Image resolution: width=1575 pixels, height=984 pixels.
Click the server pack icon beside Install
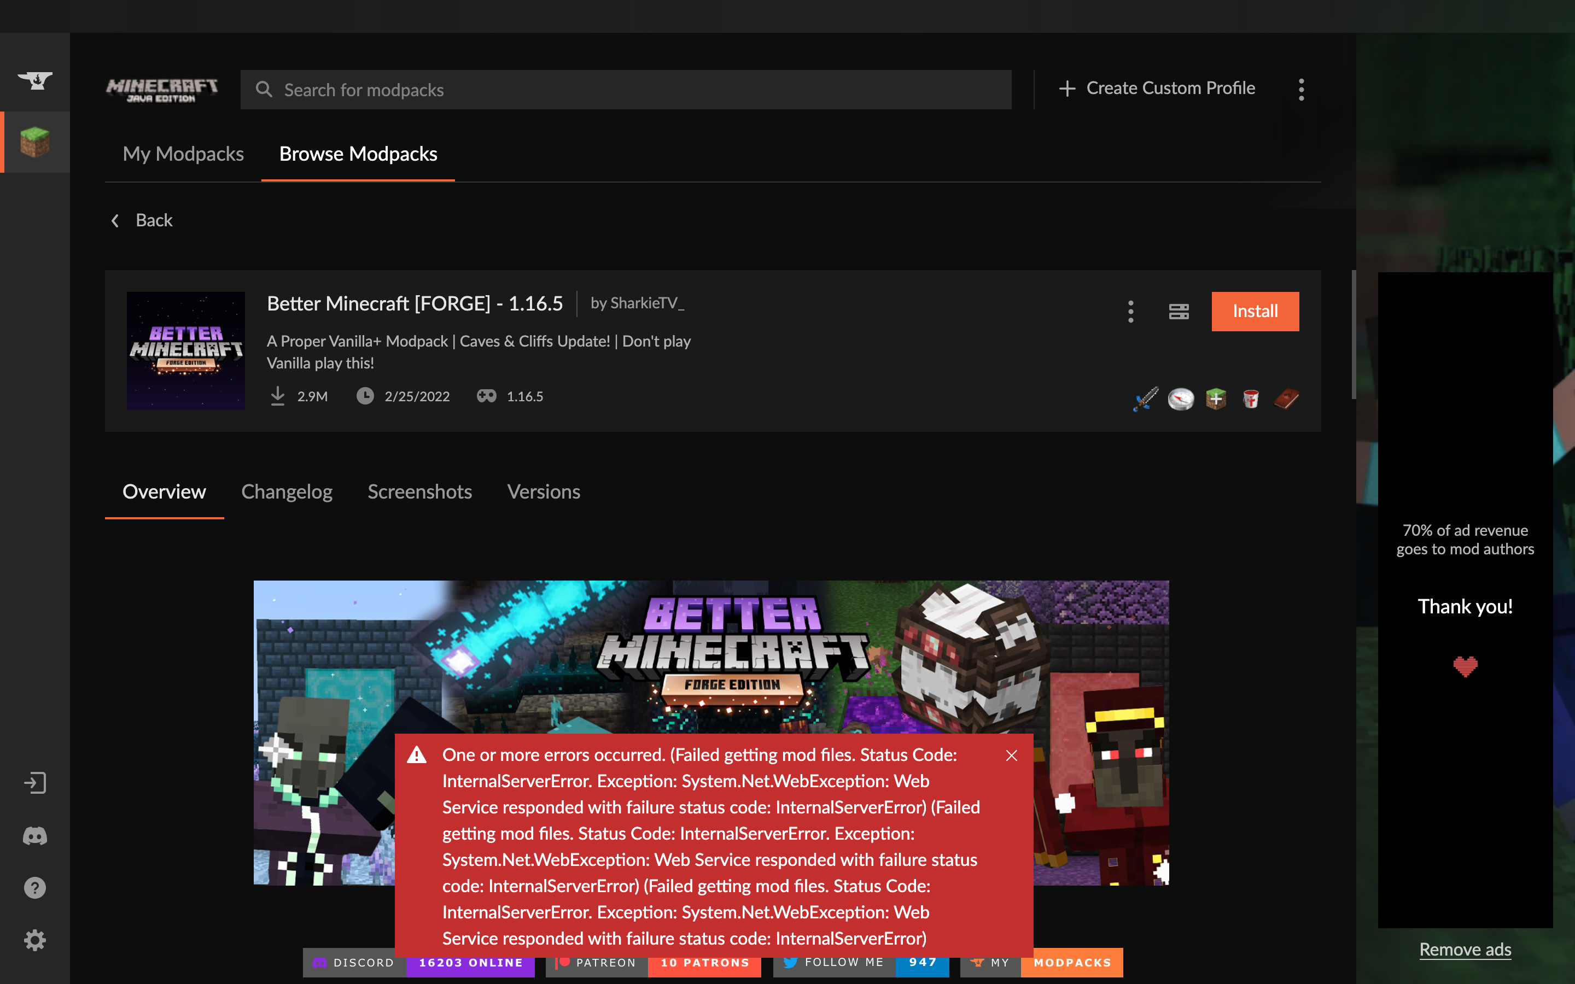click(1179, 312)
